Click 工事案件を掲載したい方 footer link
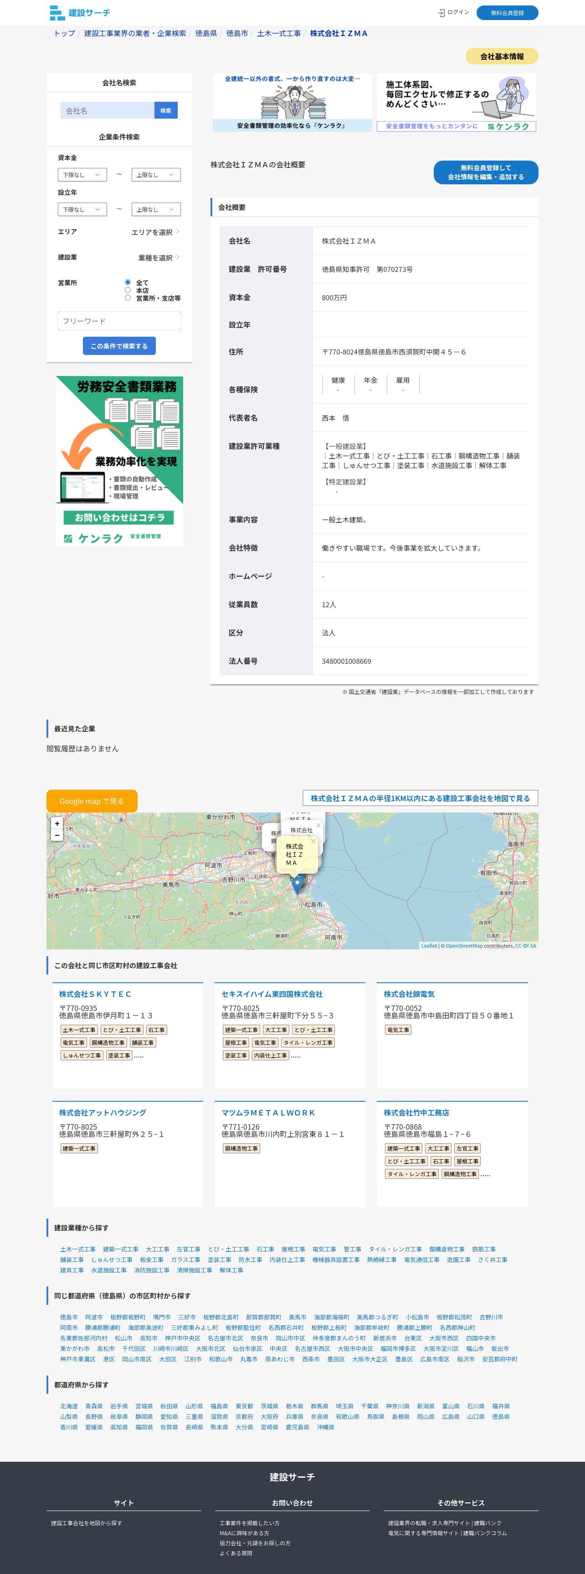585x1574 pixels. (250, 1523)
